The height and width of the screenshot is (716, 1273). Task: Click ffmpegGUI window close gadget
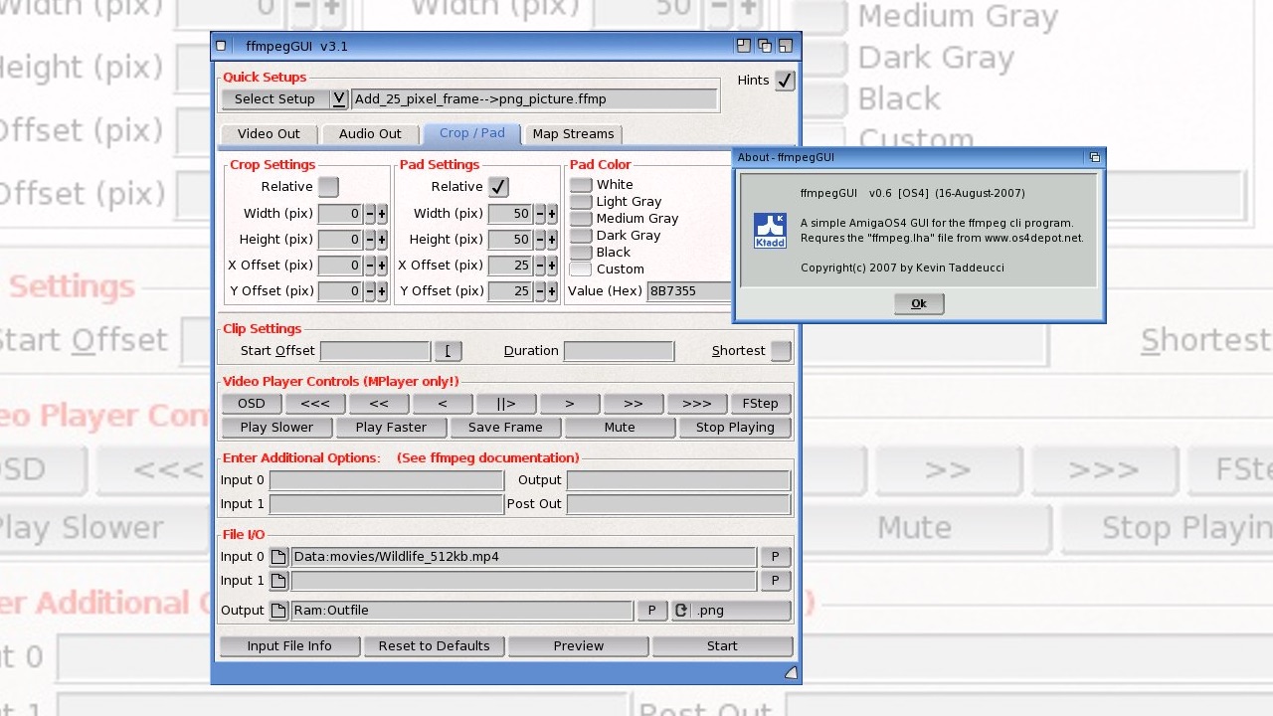(222, 46)
